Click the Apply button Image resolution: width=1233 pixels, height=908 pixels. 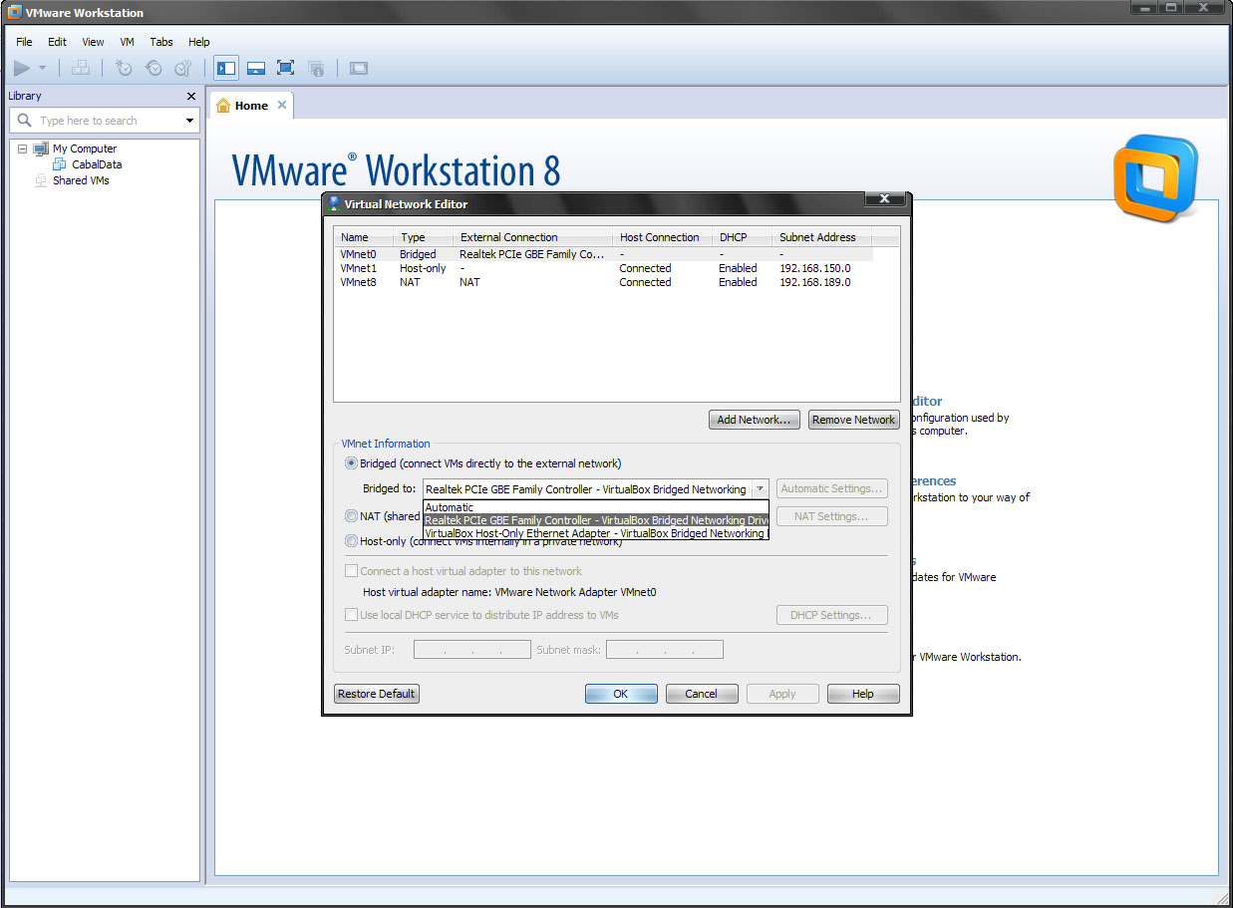(782, 694)
